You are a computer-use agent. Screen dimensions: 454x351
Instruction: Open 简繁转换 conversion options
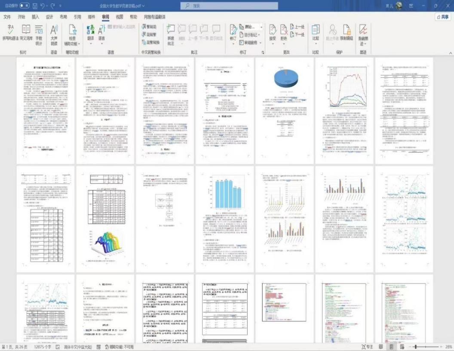[150, 42]
